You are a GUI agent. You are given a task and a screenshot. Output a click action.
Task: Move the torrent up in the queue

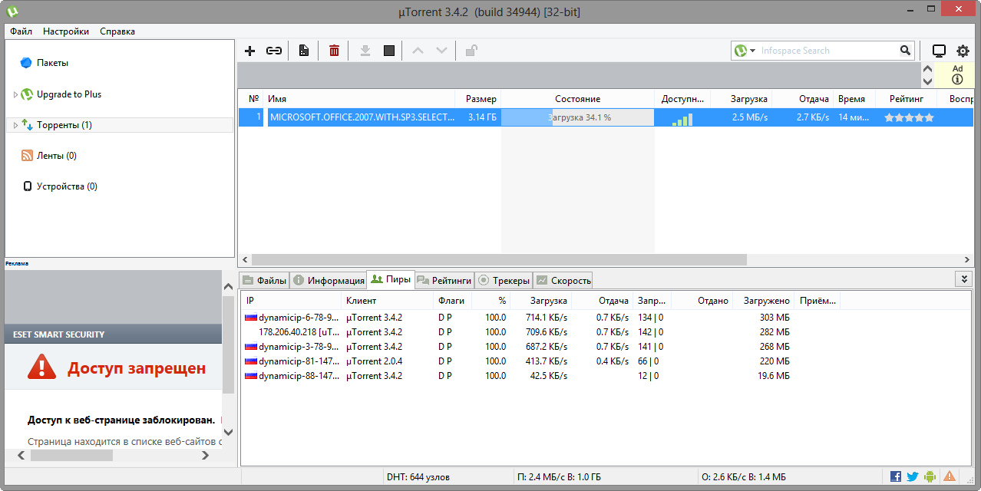click(418, 51)
